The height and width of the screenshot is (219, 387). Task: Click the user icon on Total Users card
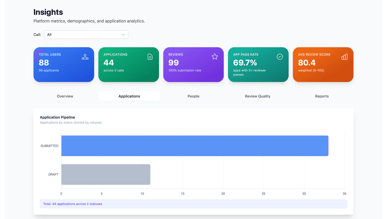(x=85, y=57)
